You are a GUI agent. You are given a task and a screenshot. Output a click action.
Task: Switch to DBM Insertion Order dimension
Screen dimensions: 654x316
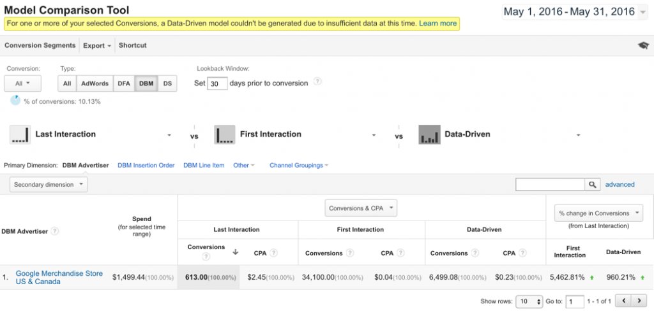(x=146, y=166)
